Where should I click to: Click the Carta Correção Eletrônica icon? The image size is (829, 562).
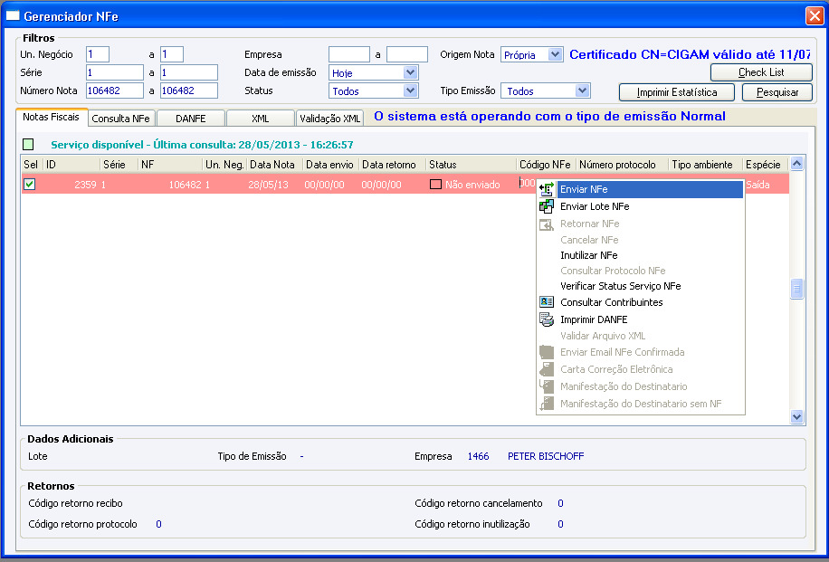coord(546,369)
